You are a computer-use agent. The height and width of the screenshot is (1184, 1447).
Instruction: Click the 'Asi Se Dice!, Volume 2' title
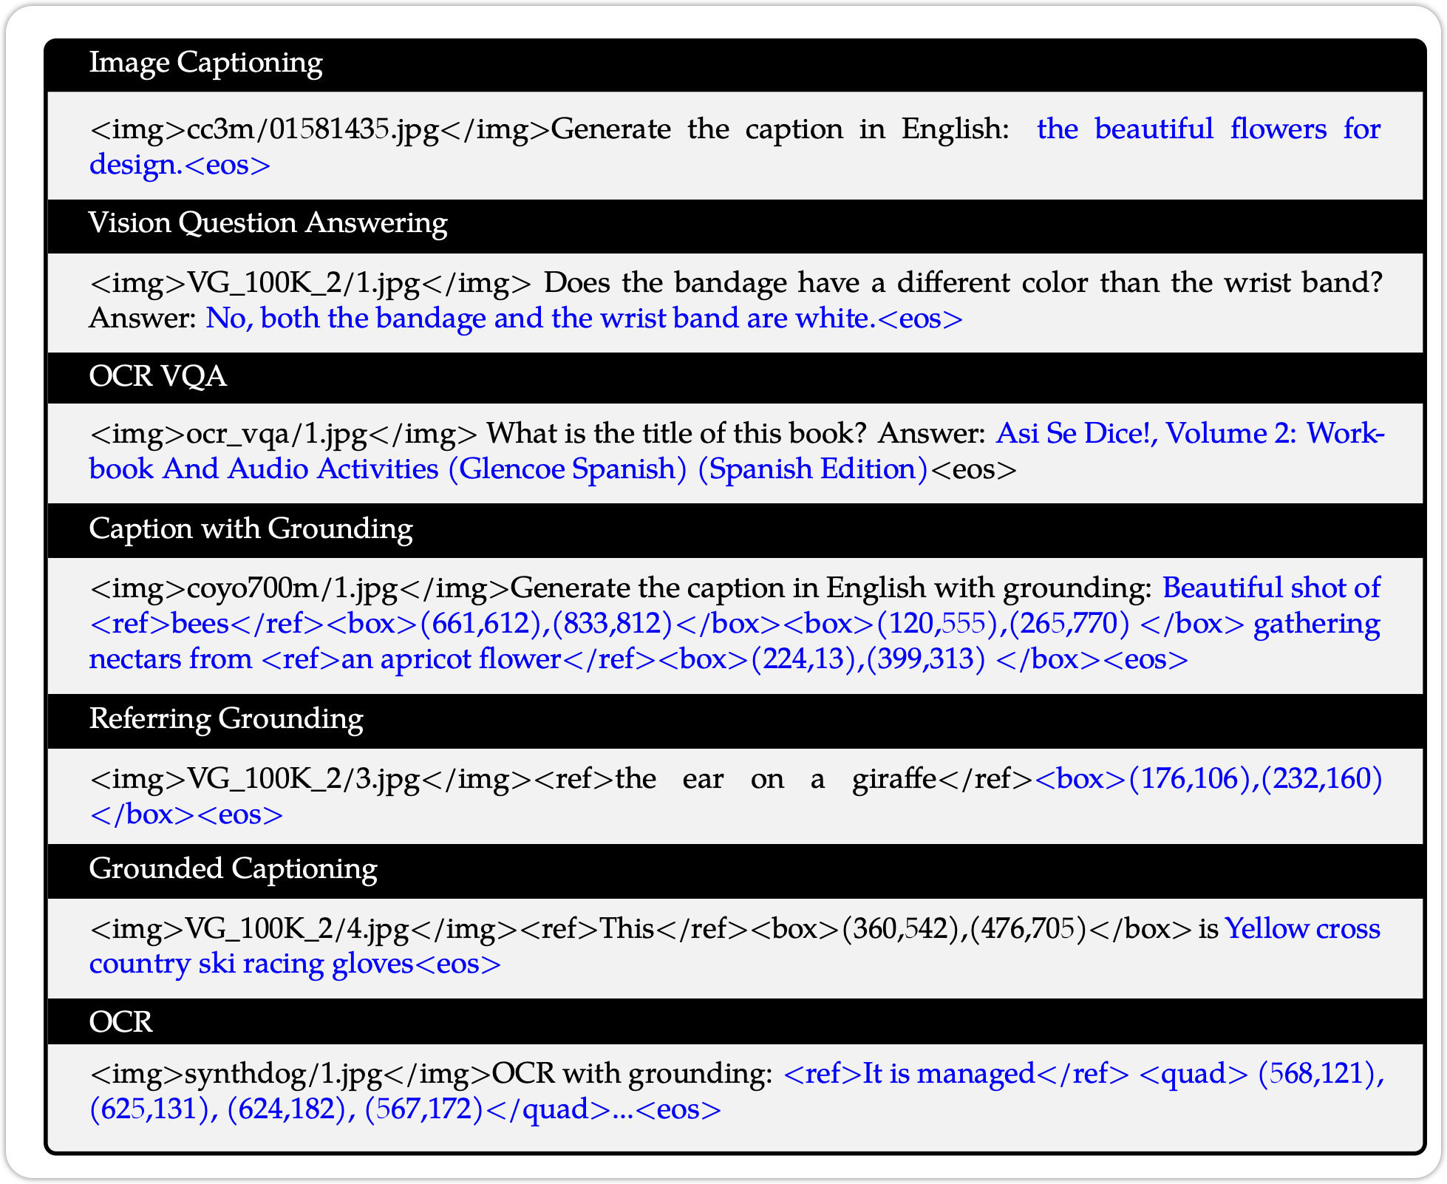click(1142, 435)
